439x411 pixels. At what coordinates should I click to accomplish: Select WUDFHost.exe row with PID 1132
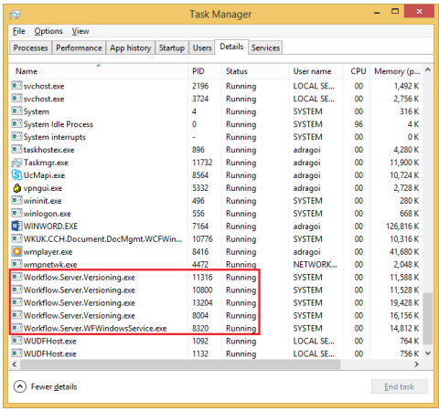(216, 353)
